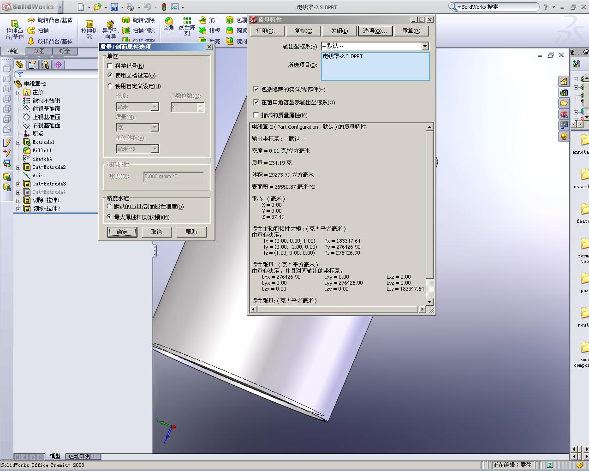Expand the 注解 tree node
The height and width of the screenshot is (471, 589).
[18, 92]
